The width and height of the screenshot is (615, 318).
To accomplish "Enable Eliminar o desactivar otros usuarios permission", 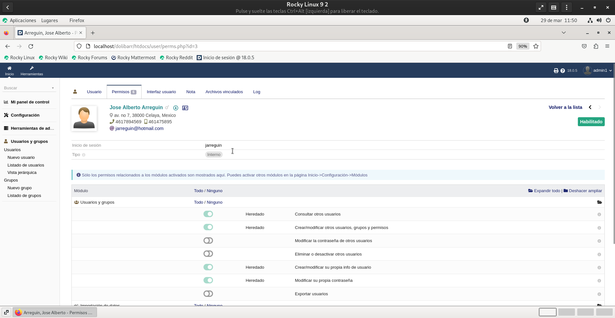I will 208,254.
